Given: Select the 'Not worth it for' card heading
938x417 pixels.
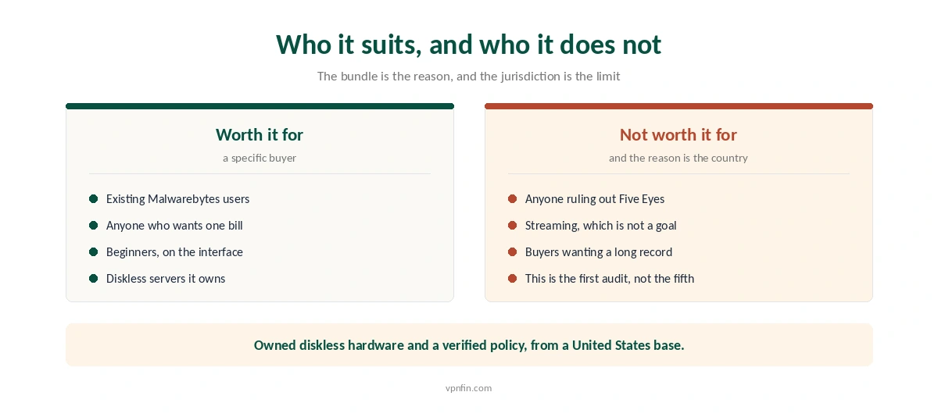Looking at the screenshot, I should [678, 134].
